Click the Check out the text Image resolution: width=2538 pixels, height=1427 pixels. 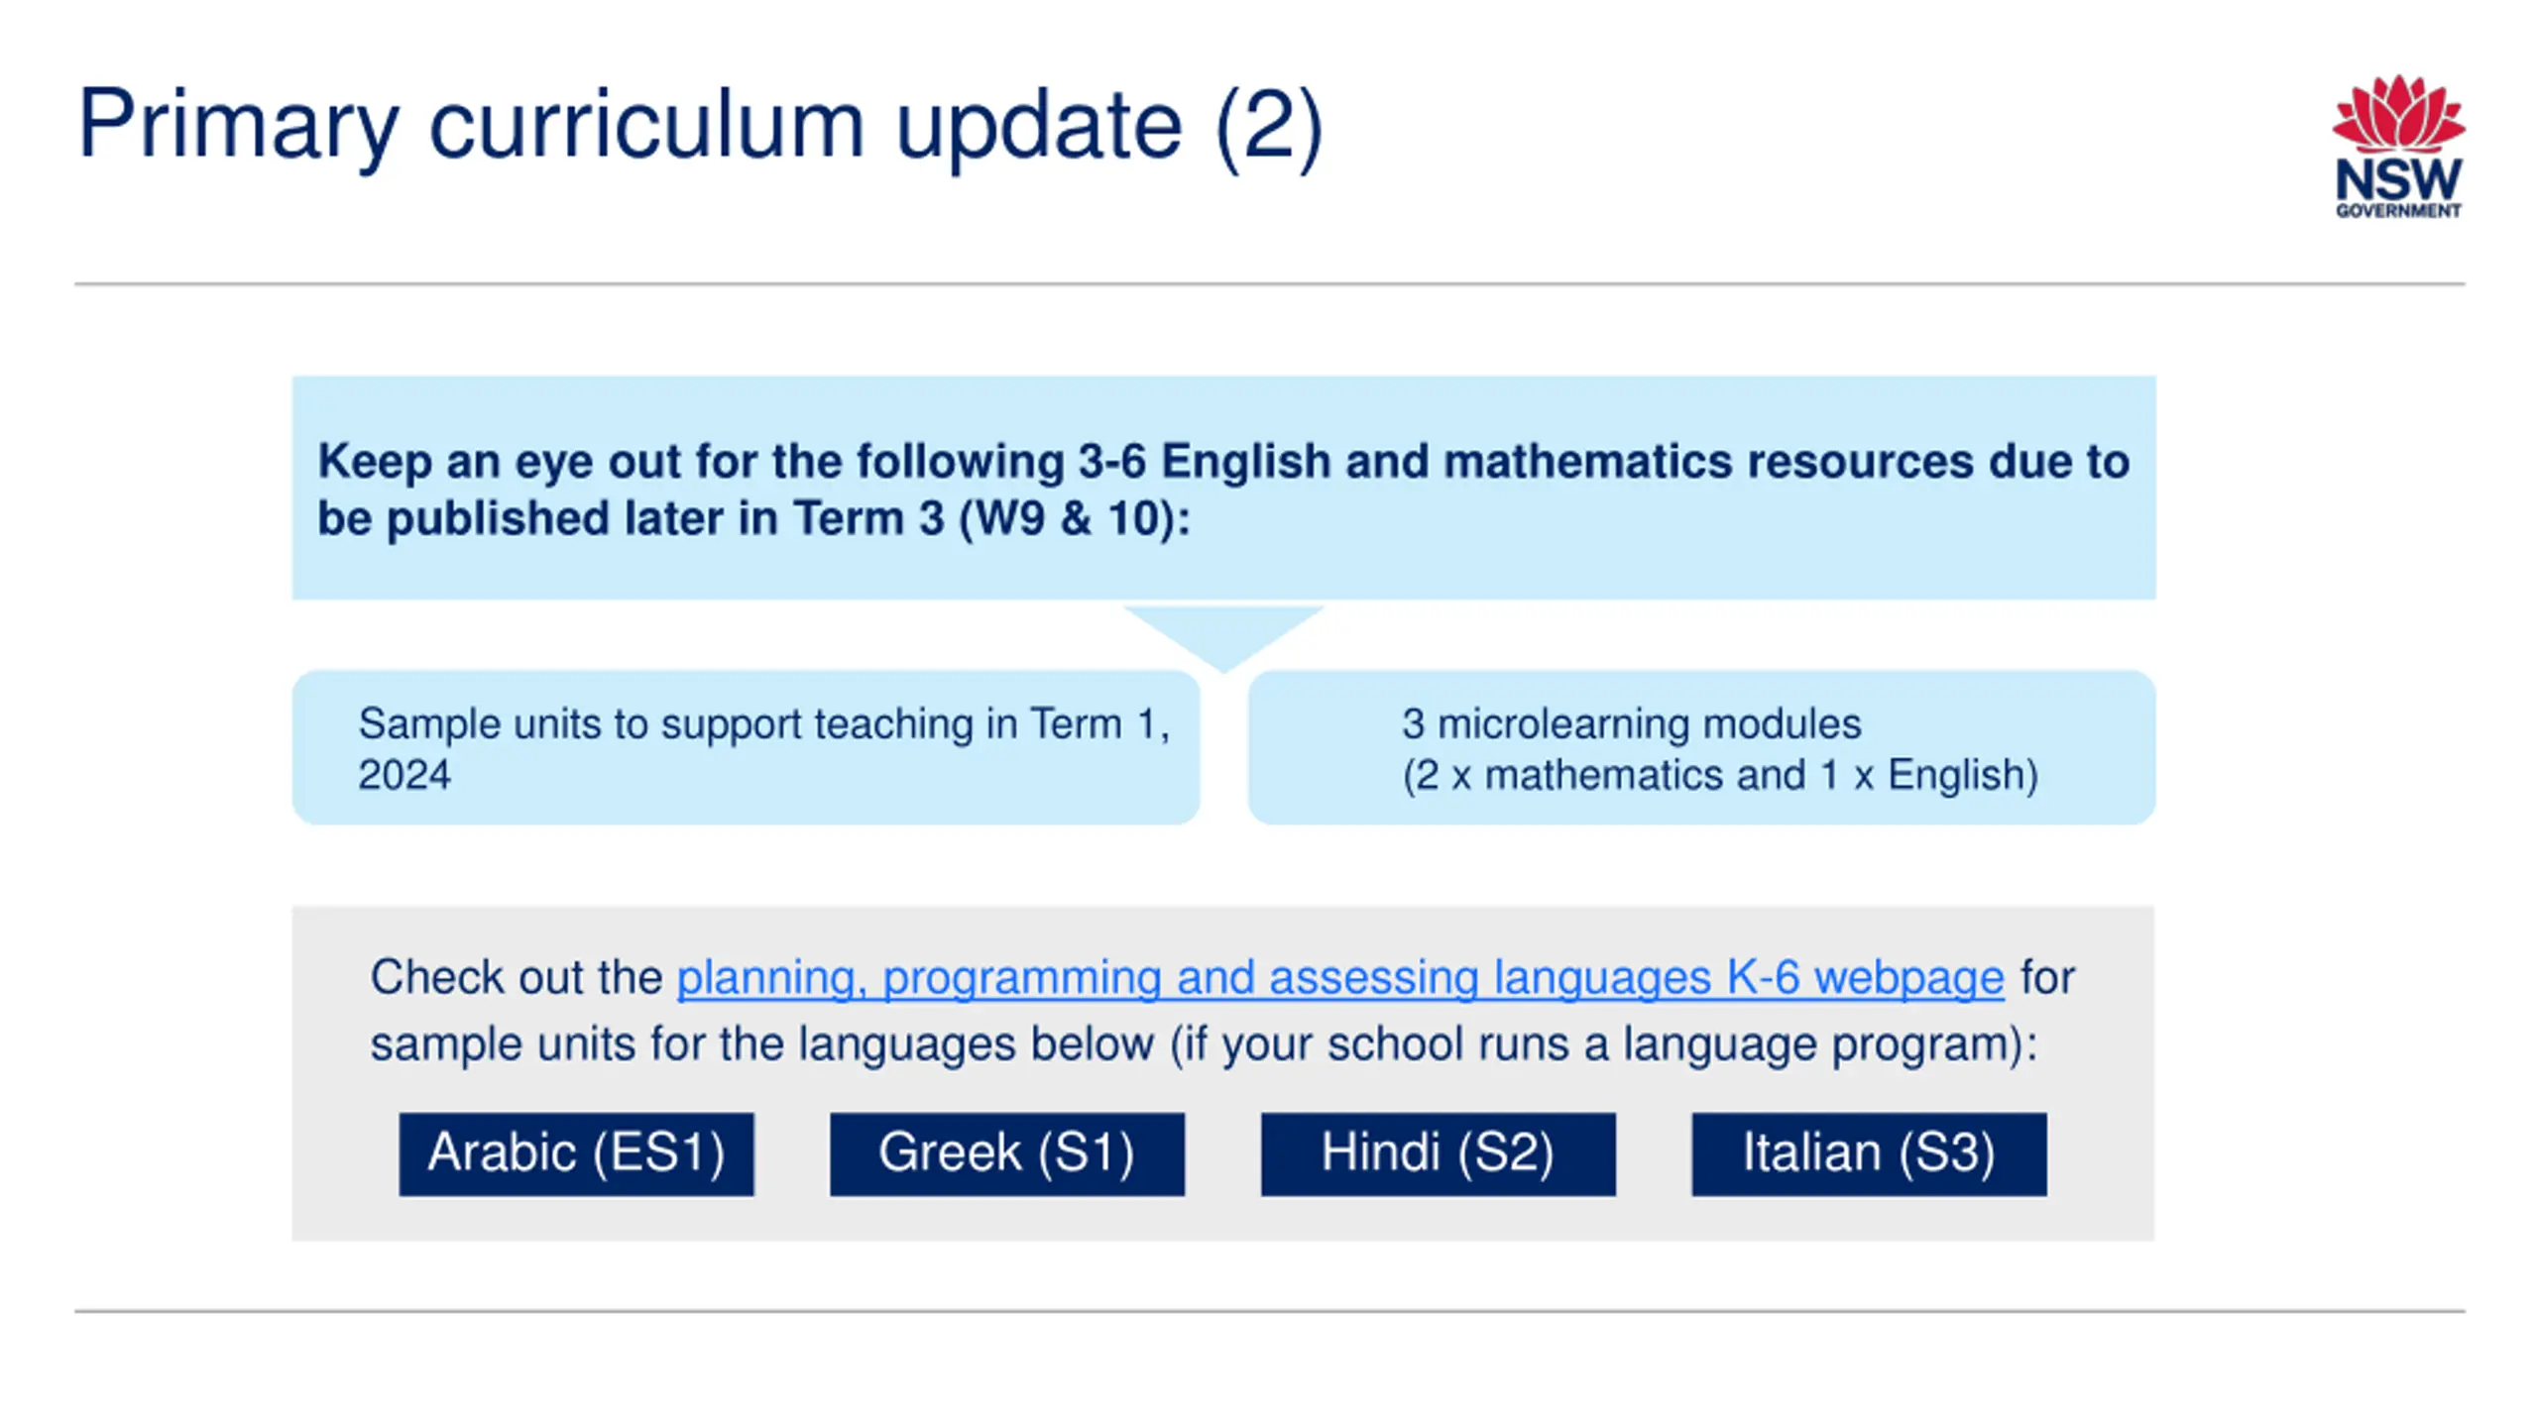click(516, 977)
